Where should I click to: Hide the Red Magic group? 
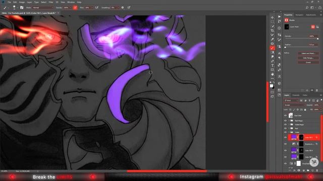286,121
